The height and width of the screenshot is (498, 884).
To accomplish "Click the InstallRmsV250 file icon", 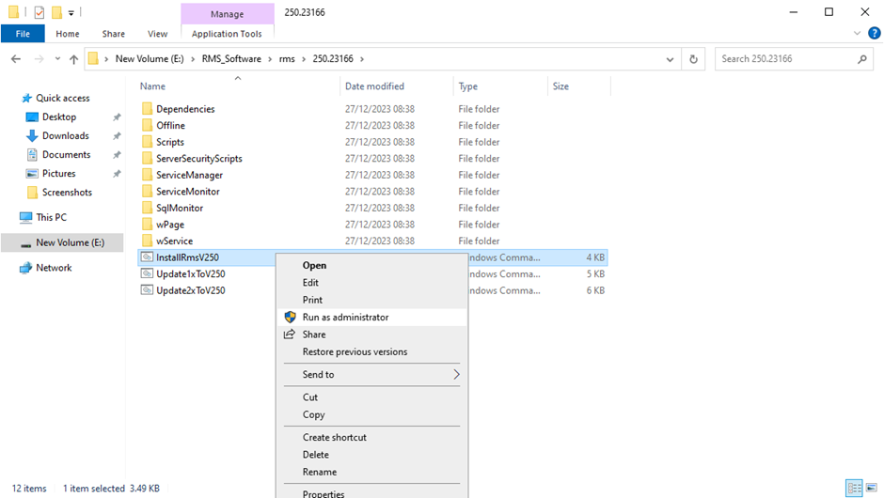I will [x=147, y=257].
